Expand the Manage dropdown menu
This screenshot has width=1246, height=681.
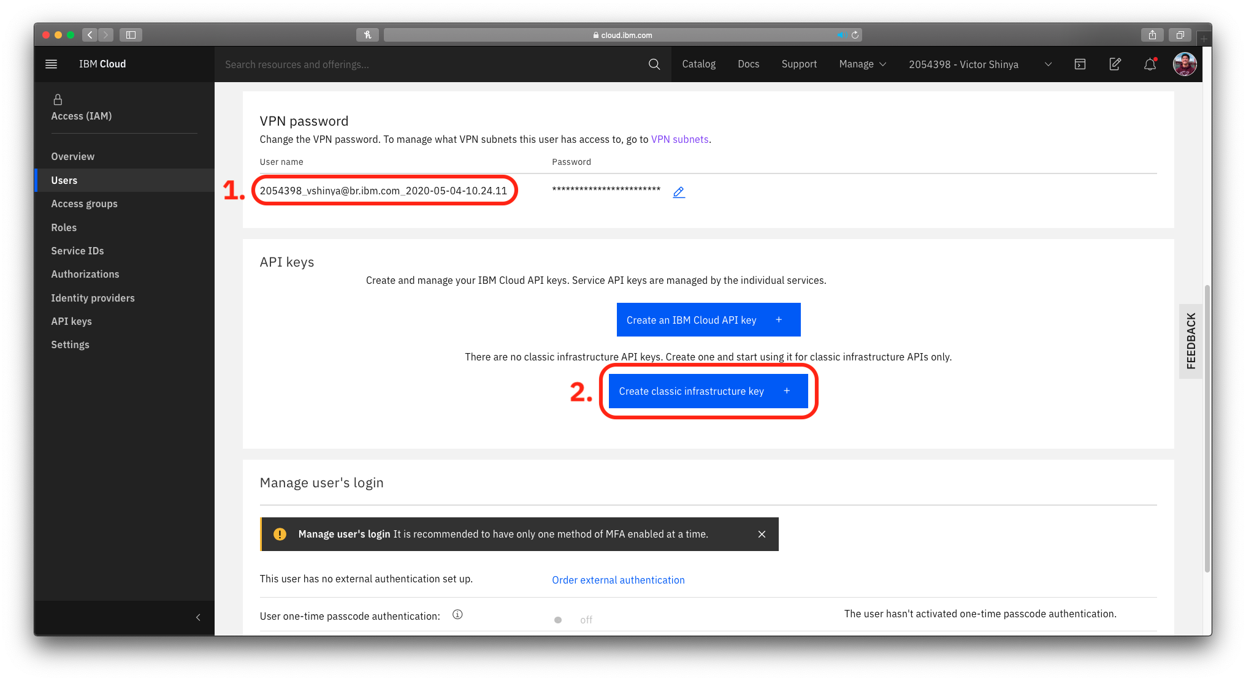(862, 64)
